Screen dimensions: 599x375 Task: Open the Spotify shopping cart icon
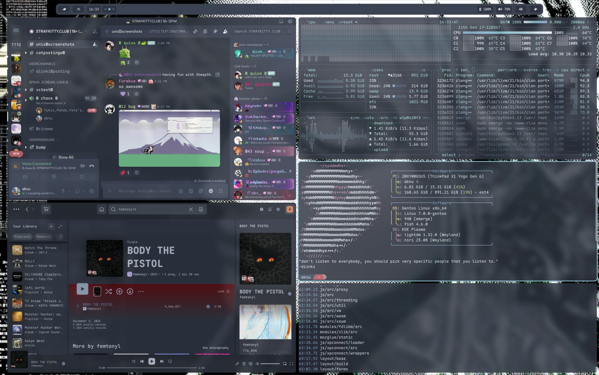point(46,209)
